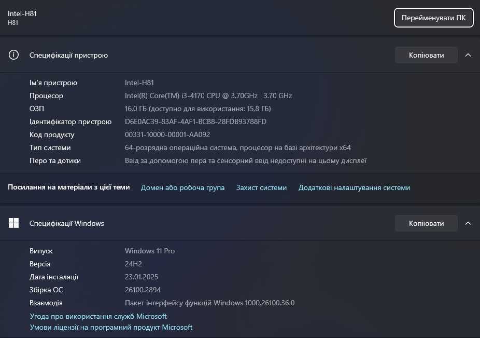Click the Процесор label

point(46,96)
